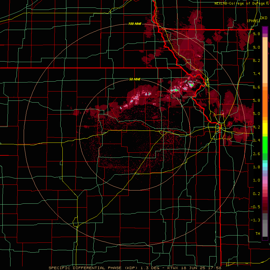This screenshot has width=270, height=270.
Task: Click the "8.2" scale value
Action: (256, 60)
